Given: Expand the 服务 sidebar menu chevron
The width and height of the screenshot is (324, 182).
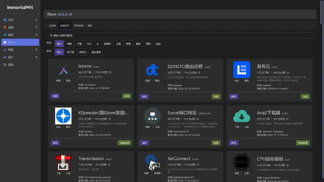Looking at the screenshot, I should [36, 35].
